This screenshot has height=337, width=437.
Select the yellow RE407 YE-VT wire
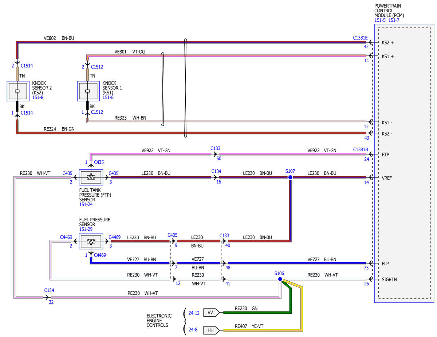click(262, 330)
